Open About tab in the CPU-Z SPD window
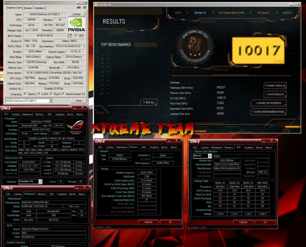The image size is (306, 247). click(x=269, y=147)
